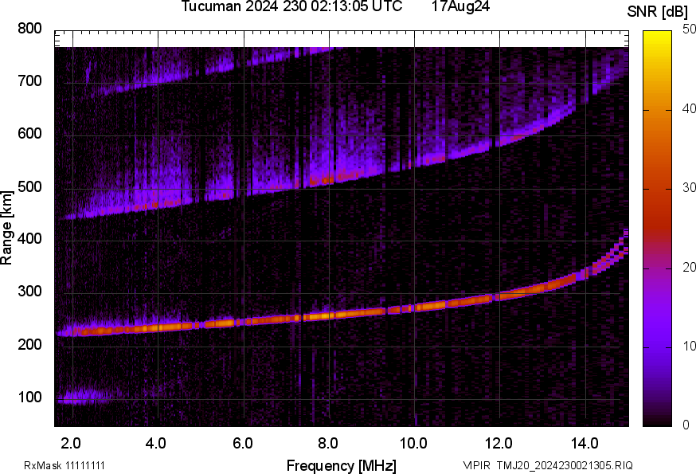696x474 pixels.
Task: Click the 2.0 MHz frequency tick label
Action: tap(72, 443)
